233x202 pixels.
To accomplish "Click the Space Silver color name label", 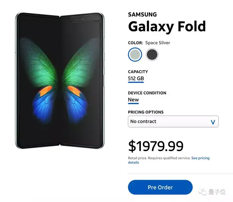I will pyautogui.click(x=158, y=43).
